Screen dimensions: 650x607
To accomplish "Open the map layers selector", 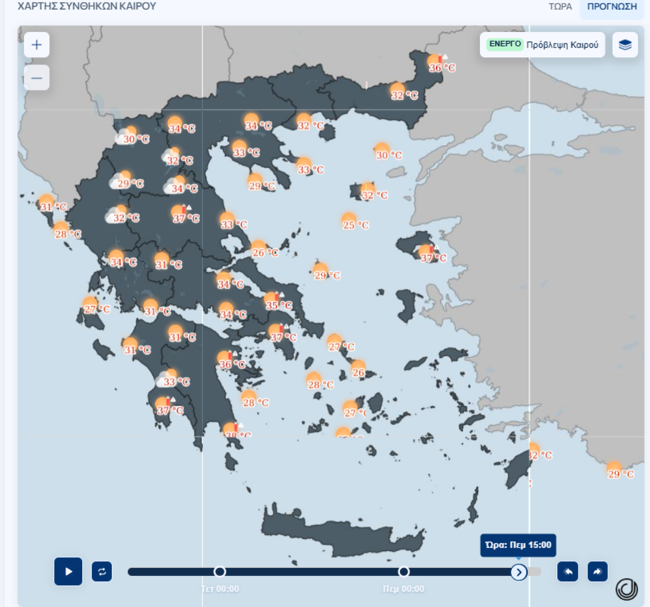I will click(x=625, y=45).
